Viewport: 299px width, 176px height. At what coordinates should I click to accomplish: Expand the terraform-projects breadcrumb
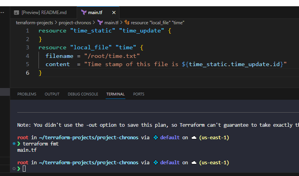(34, 23)
